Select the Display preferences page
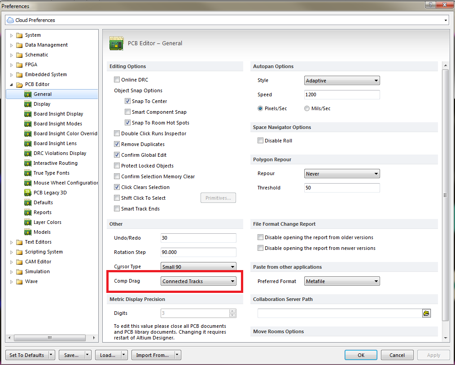455x365 pixels. [42, 104]
